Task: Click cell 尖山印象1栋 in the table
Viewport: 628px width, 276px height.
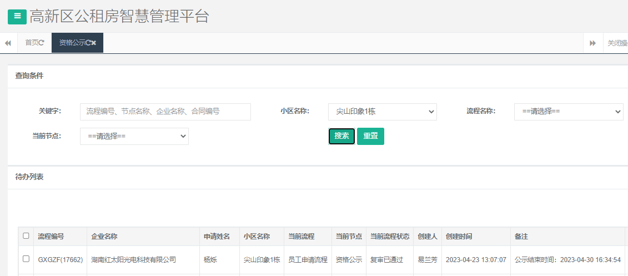Action: 262,259
